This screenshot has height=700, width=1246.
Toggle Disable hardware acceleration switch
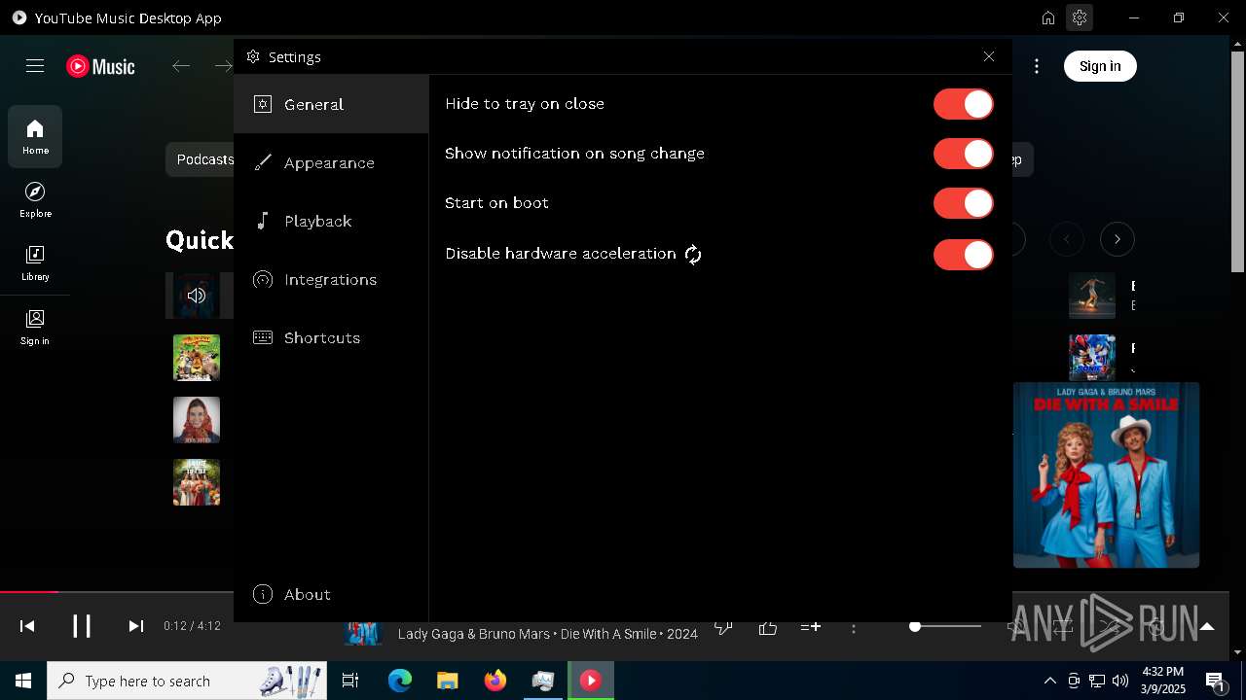coord(963,255)
